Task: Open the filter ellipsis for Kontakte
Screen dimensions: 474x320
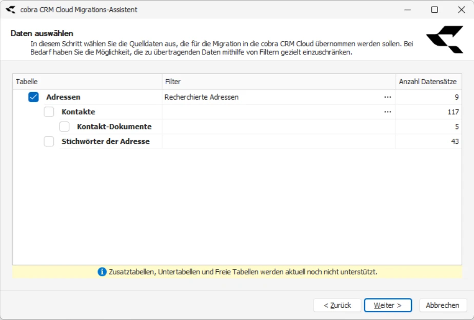Action: tap(388, 111)
